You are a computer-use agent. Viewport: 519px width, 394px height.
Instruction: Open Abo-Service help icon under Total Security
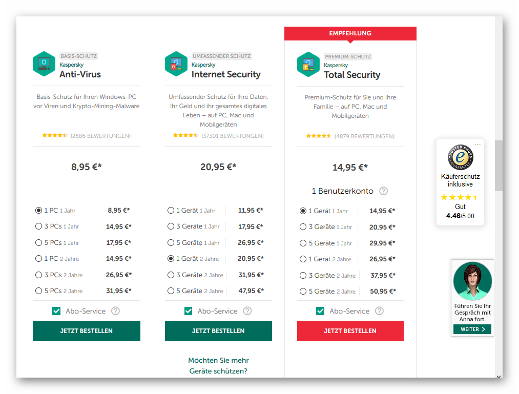(x=379, y=311)
